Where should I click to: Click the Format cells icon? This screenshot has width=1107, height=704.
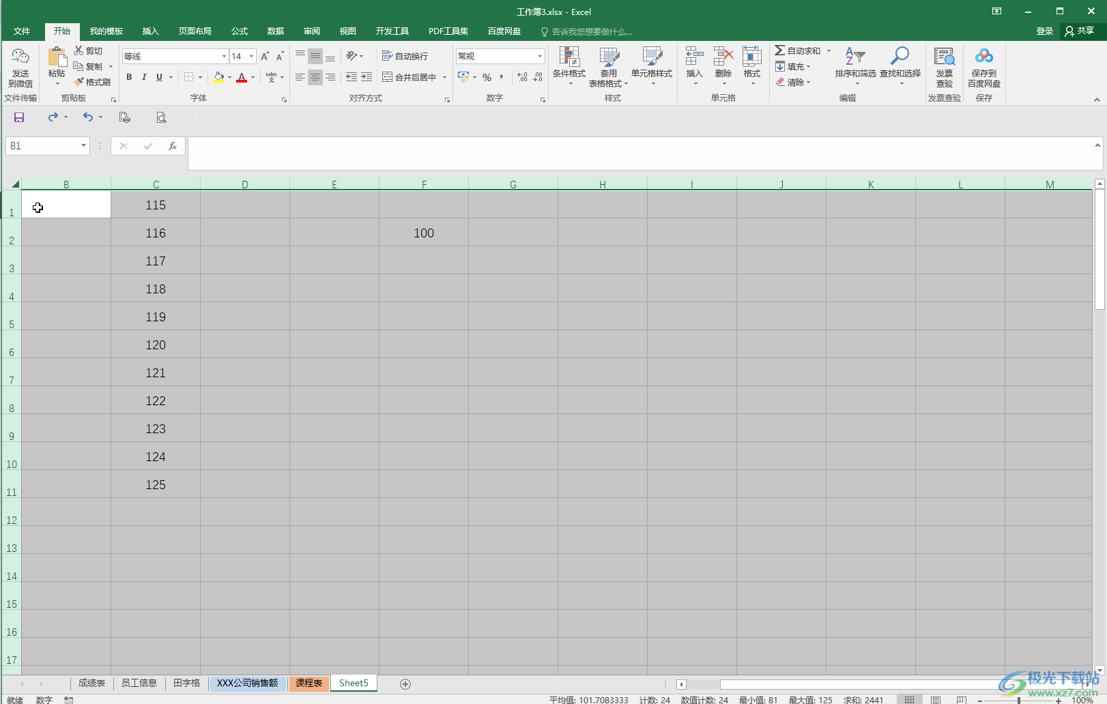(x=752, y=57)
